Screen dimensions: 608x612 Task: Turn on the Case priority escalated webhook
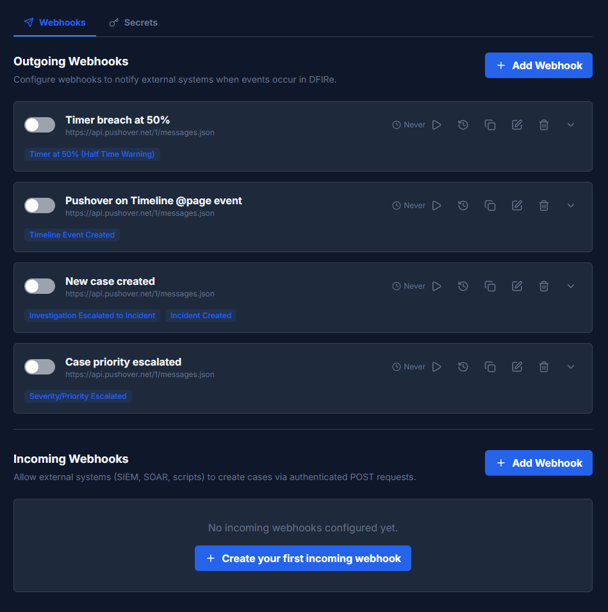pyautogui.click(x=39, y=366)
